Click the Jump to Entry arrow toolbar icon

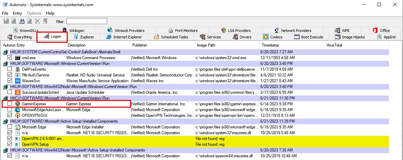click(46, 21)
